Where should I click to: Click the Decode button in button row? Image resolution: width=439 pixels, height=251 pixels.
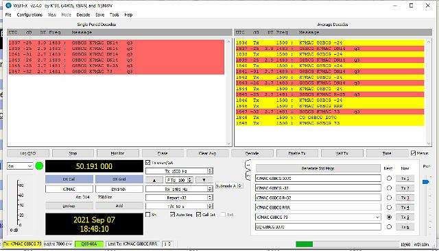pyautogui.click(x=252, y=153)
